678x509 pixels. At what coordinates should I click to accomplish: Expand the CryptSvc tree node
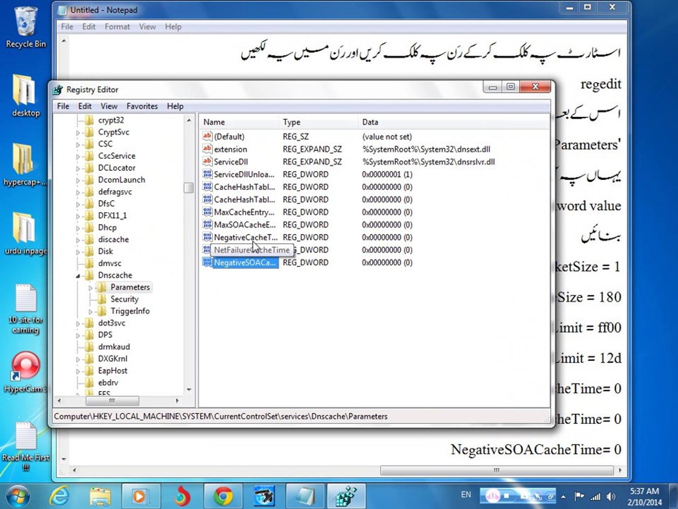tap(78, 133)
